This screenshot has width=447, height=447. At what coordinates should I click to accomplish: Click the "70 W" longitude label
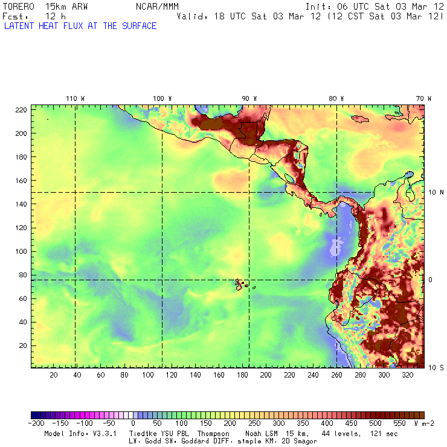(423, 98)
